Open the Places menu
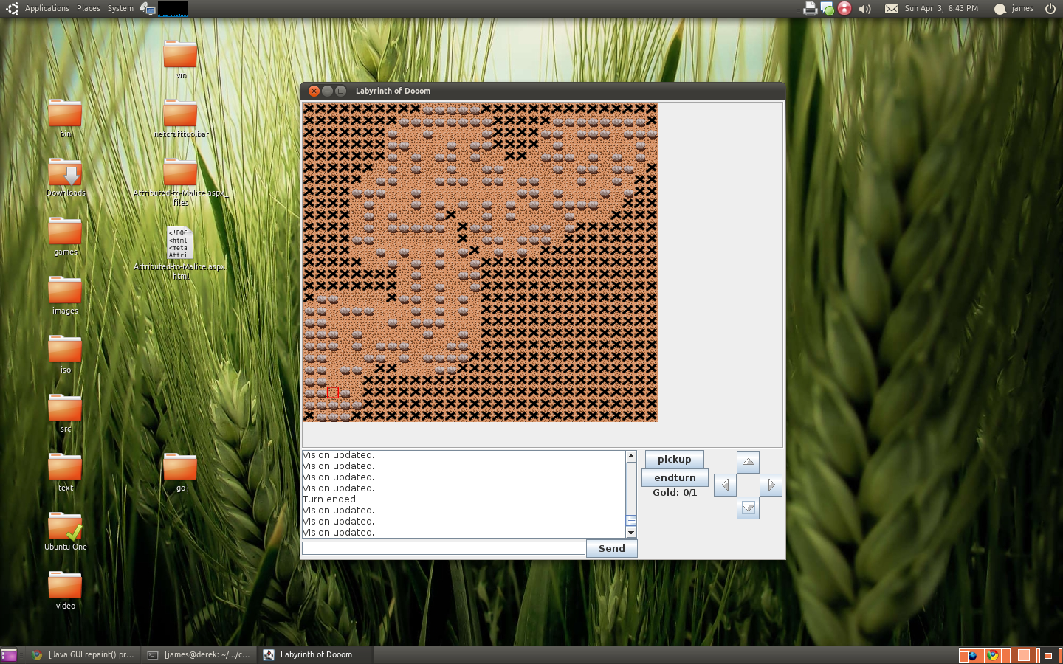This screenshot has height=664, width=1063. [x=89, y=9]
